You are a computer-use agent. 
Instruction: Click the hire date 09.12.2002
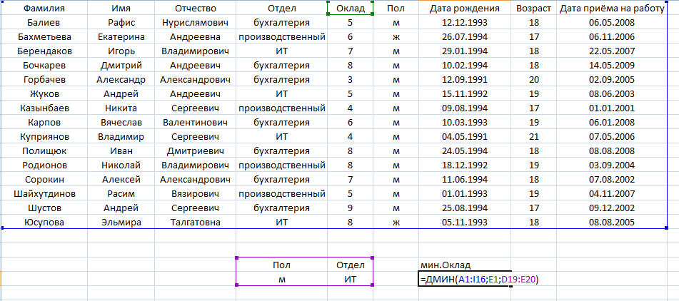pos(612,208)
